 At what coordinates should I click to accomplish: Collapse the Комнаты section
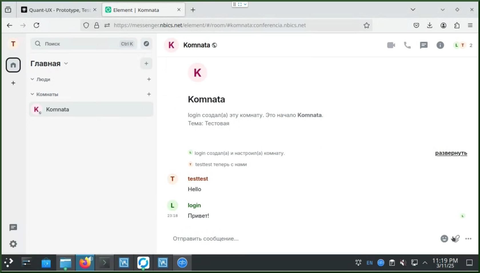32,94
